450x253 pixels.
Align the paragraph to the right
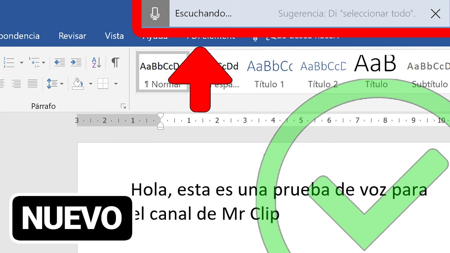tap(16, 84)
